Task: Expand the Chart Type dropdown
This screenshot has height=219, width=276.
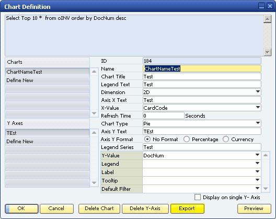Action: tap(258, 123)
